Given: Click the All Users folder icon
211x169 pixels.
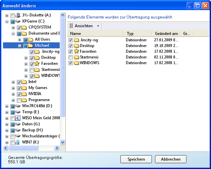Looking at the screenshot, I should coord(31,40).
